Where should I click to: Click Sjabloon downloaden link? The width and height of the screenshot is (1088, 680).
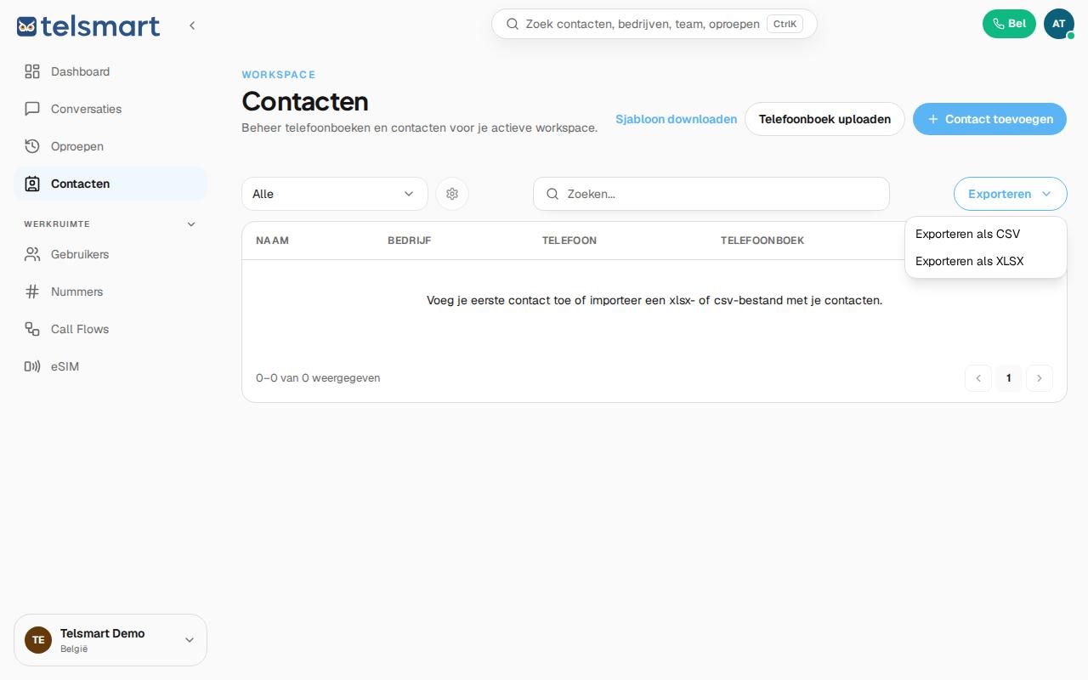pyautogui.click(x=676, y=119)
